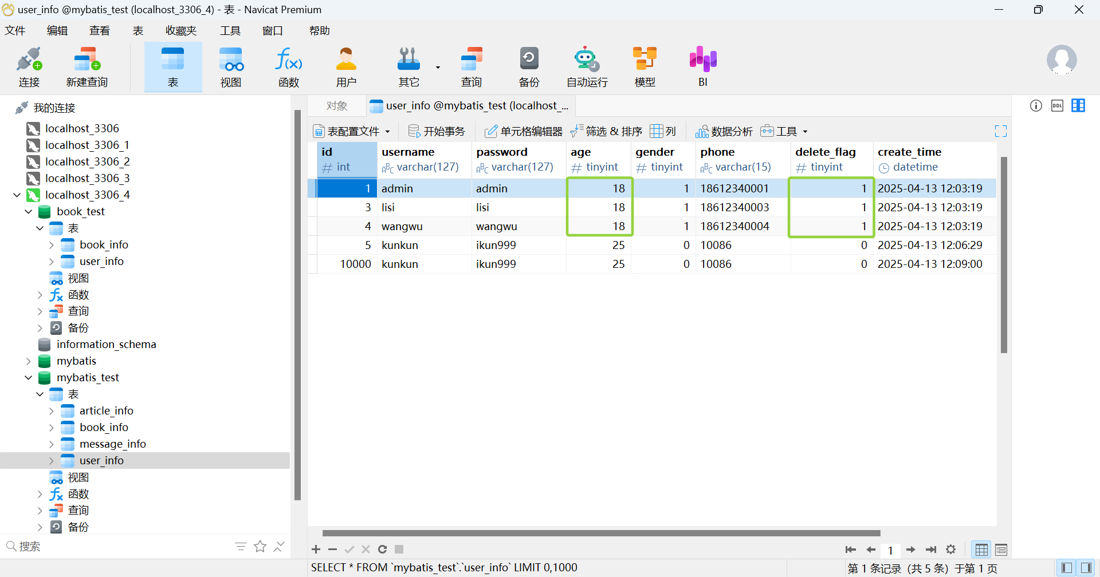Open the 查询 query toolbar icon
1100x577 pixels.
pyautogui.click(x=472, y=68)
